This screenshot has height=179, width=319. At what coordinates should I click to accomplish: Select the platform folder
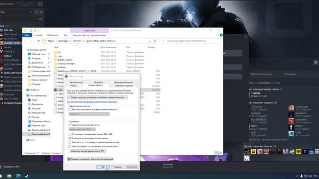coord(62,67)
